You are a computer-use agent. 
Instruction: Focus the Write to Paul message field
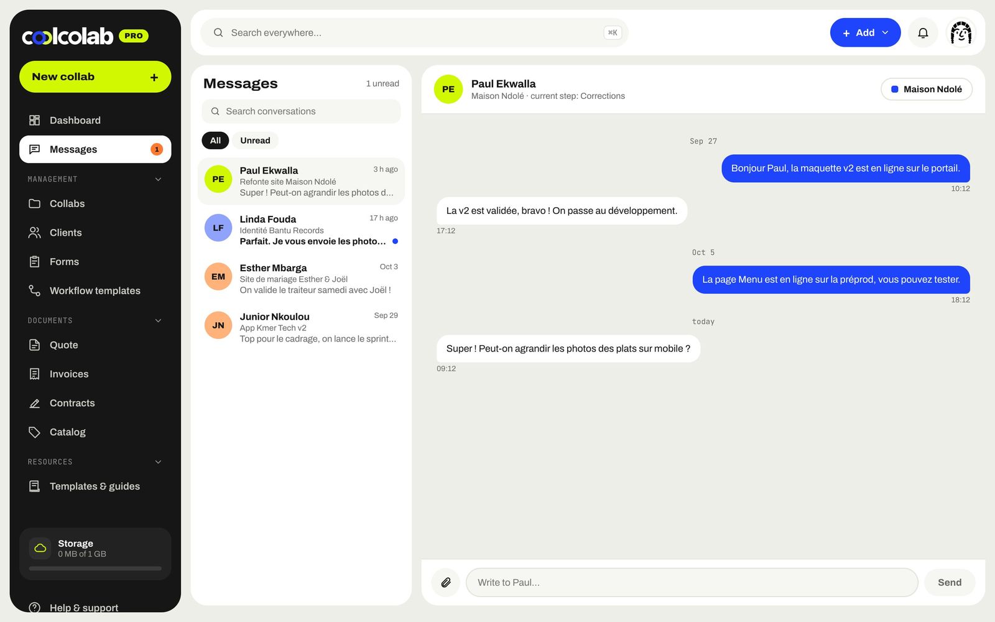click(692, 583)
